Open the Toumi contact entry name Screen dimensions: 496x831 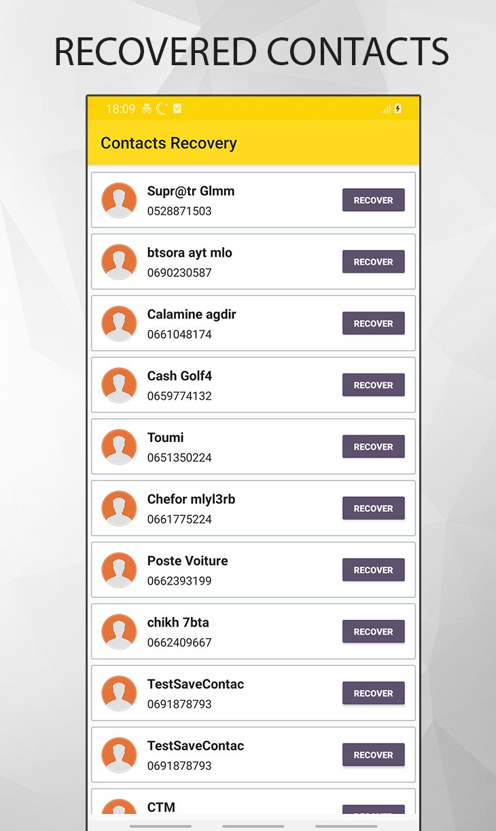pos(165,438)
